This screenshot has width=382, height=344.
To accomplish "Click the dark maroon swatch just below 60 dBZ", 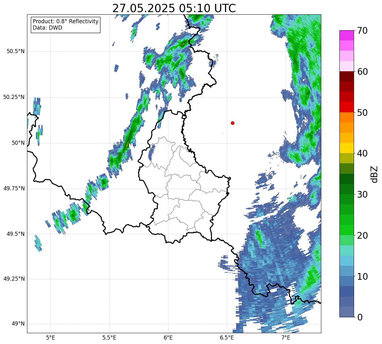I will (346, 76).
